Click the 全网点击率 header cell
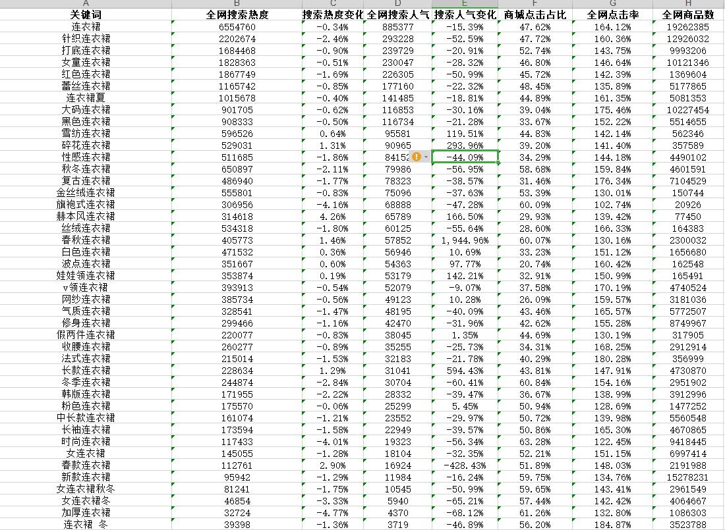Image resolution: width=725 pixels, height=530 pixels. (613, 14)
